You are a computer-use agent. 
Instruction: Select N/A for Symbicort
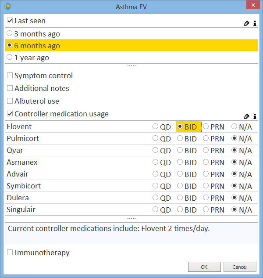pyautogui.click(x=234, y=186)
